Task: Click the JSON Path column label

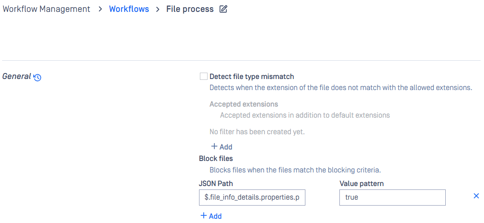Action: click(216, 183)
